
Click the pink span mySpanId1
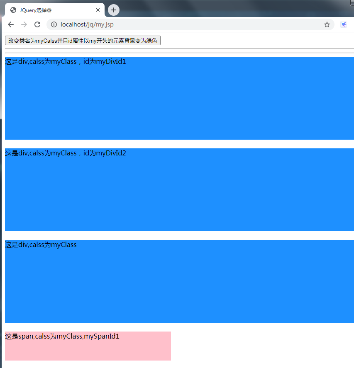point(88,346)
